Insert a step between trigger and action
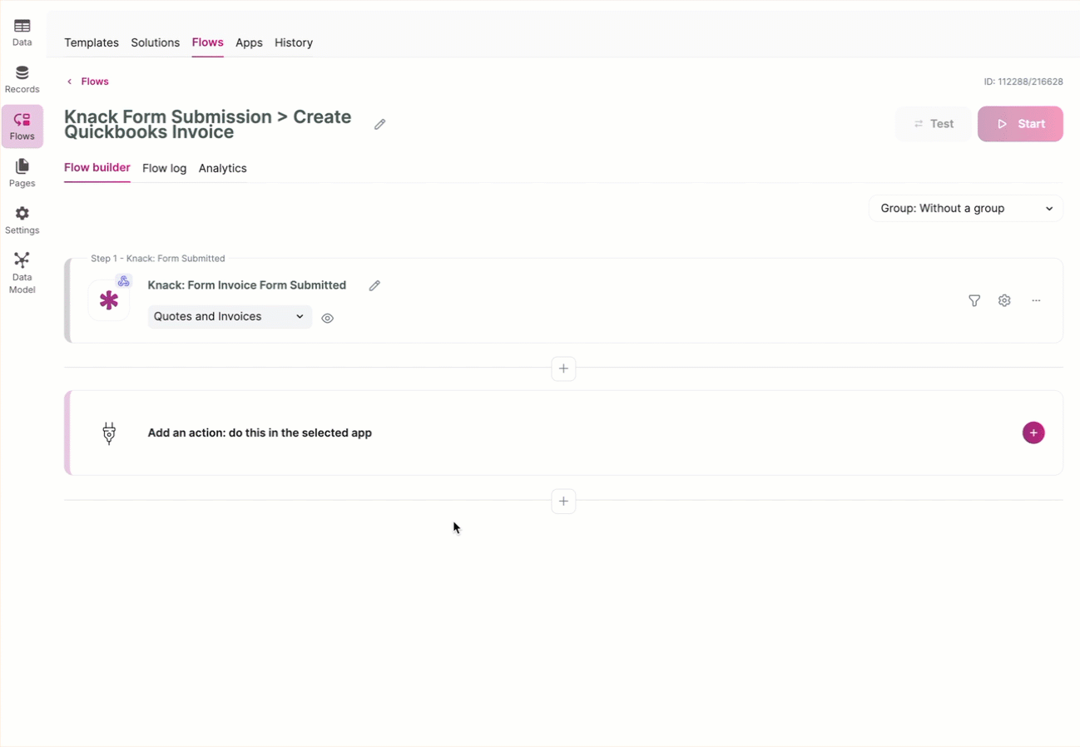The width and height of the screenshot is (1080, 747). tap(563, 368)
